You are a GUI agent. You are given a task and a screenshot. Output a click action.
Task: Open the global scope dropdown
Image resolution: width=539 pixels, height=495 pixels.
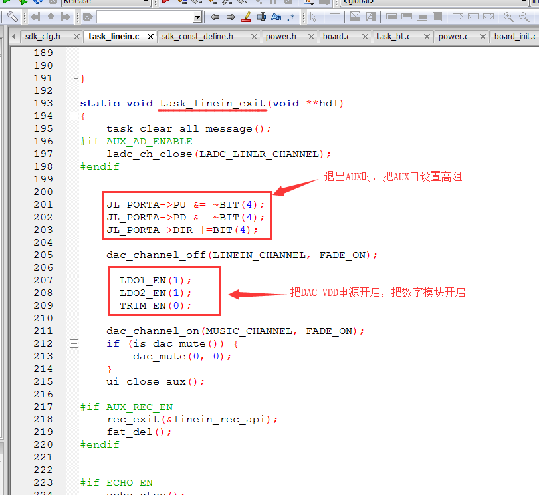coord(434,3)
